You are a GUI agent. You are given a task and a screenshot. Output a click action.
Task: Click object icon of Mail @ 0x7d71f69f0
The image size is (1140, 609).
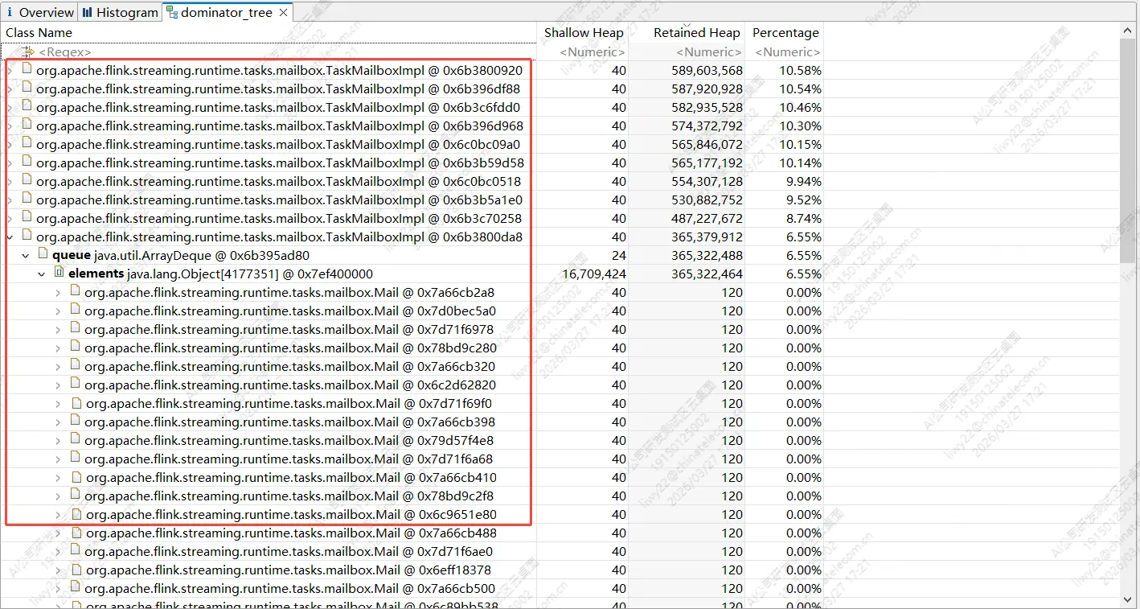click(x=76, y=403)
